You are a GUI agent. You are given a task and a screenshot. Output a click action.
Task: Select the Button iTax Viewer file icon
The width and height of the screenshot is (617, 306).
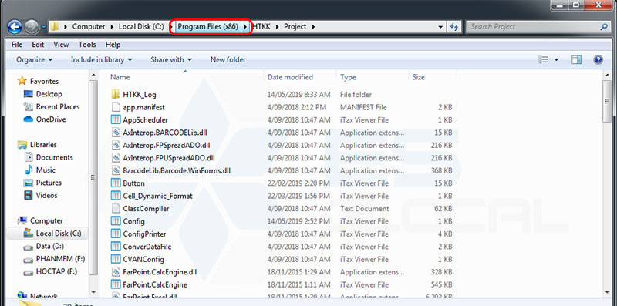[x=115, y=183]
